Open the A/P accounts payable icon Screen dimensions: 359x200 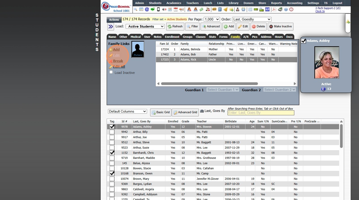(267, 9)
